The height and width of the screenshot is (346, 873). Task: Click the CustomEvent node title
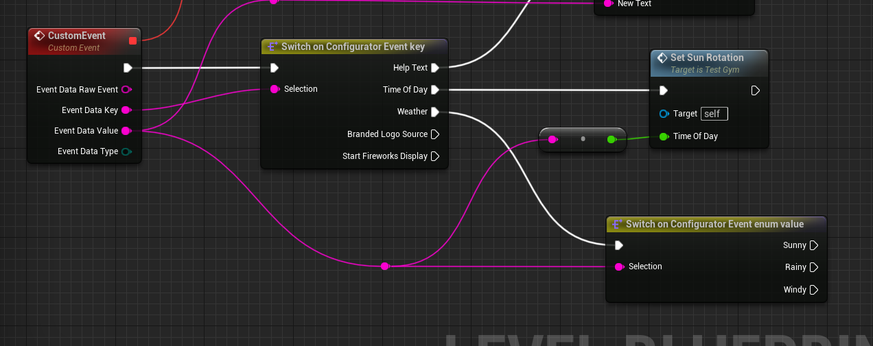pyautogui.click(x=77, y=35)
